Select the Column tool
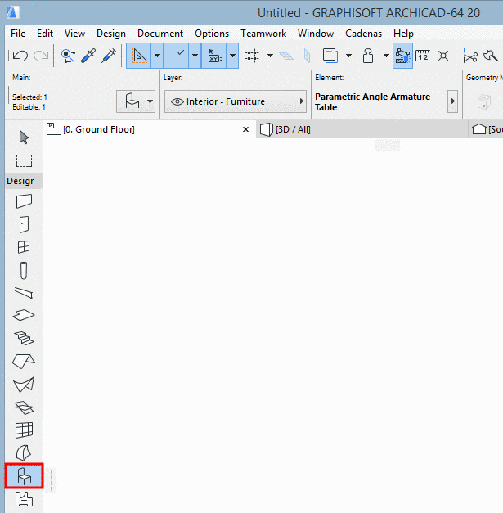Screen dimensions: 503x513 pyautogui.click(x=24, y=270)
